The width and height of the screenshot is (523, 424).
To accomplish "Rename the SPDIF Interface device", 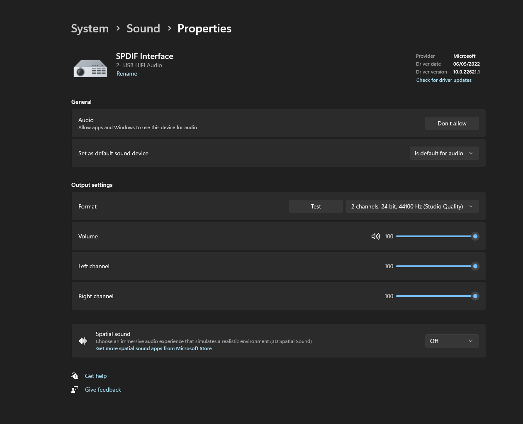I will (x=127, y=74).
